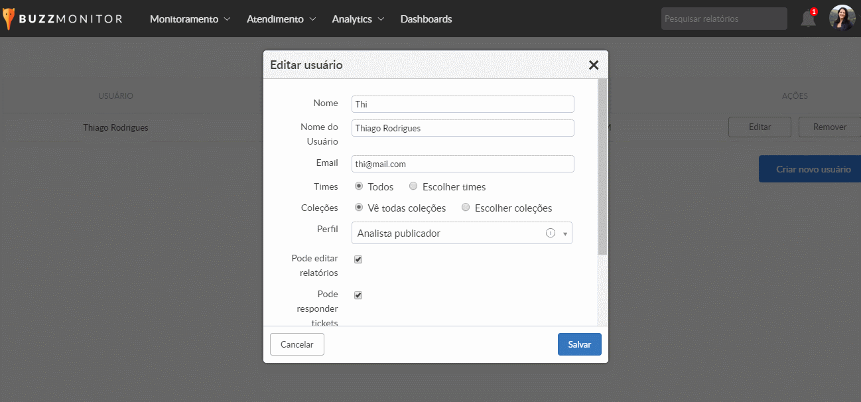Expand the Atendimento menu
The image size is (861, 402).
click(281, 19)
